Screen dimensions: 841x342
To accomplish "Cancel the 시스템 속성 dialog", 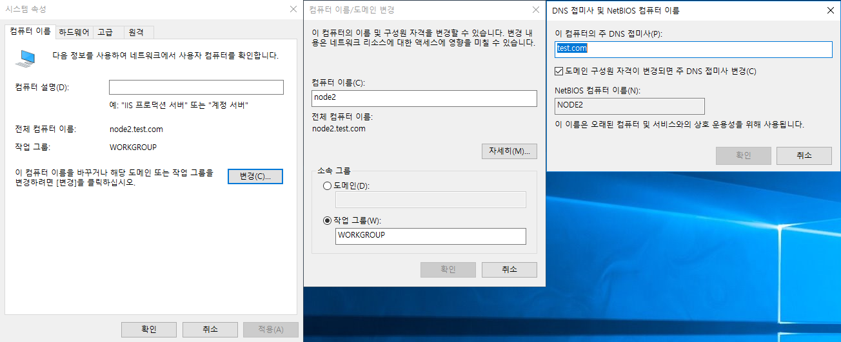I will coord(210,329).
